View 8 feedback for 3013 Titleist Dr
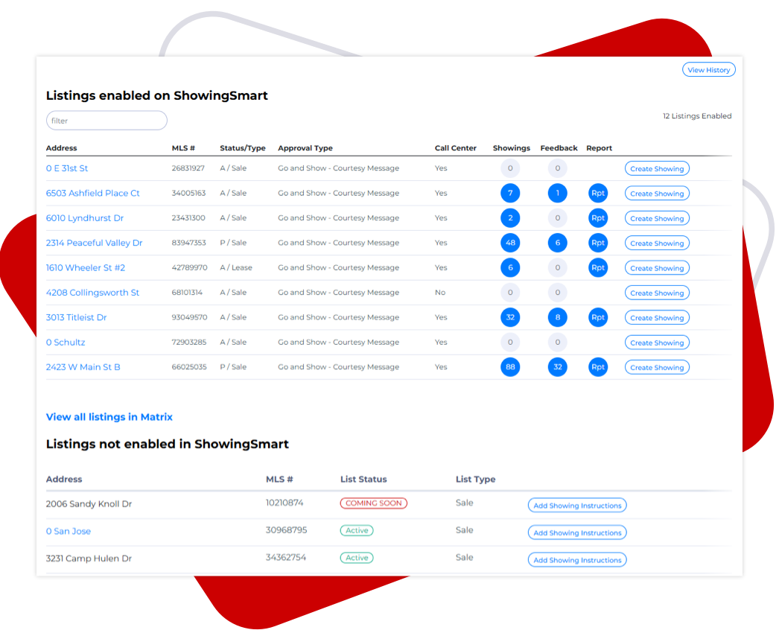The image size is (779, 633). pyautogui.click(x=557, y=317)
